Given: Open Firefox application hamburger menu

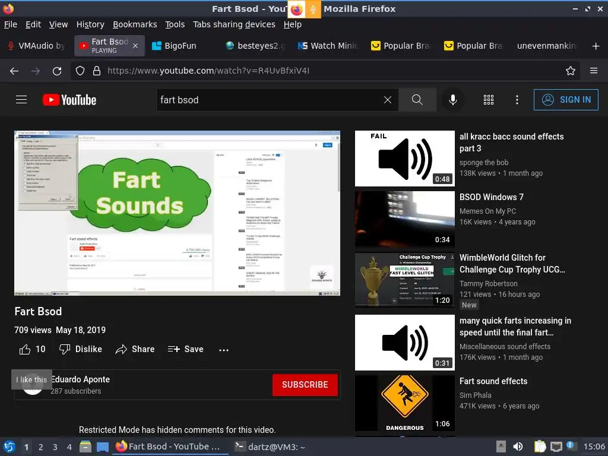Looking at the screenshot, I should tap(594, 71).
